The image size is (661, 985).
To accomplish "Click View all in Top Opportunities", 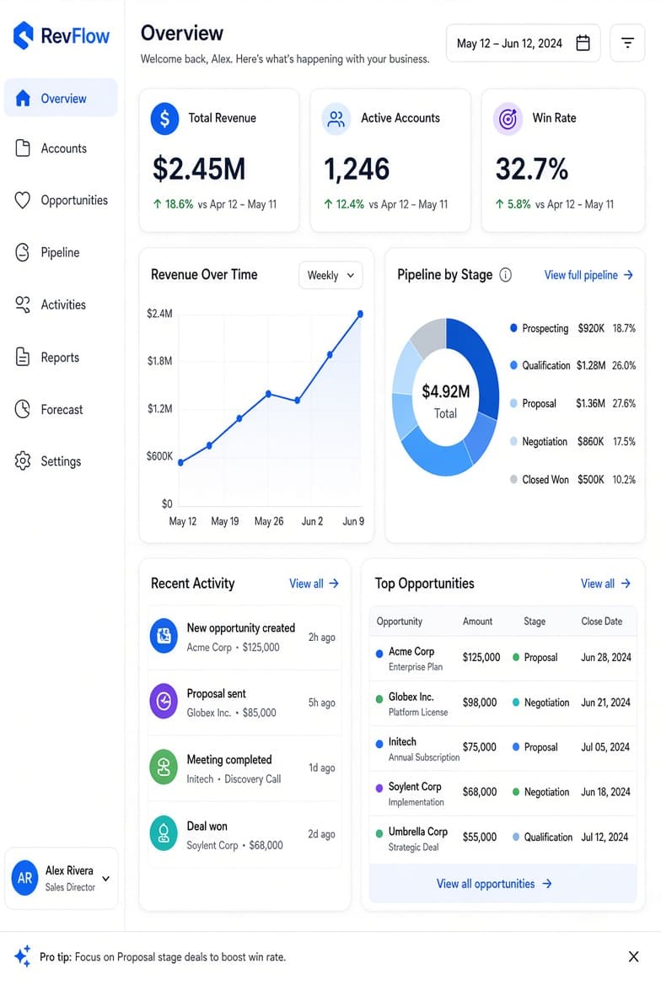I will point(605,584).
